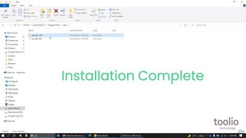The image size is (246, 138).
Task: Click the Search Java field
Action: [217, 25]
